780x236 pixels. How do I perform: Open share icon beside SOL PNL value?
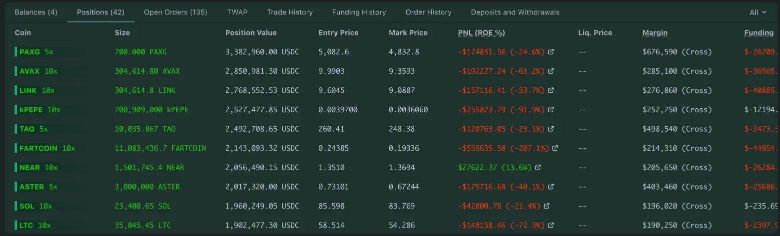coord(546,206)
